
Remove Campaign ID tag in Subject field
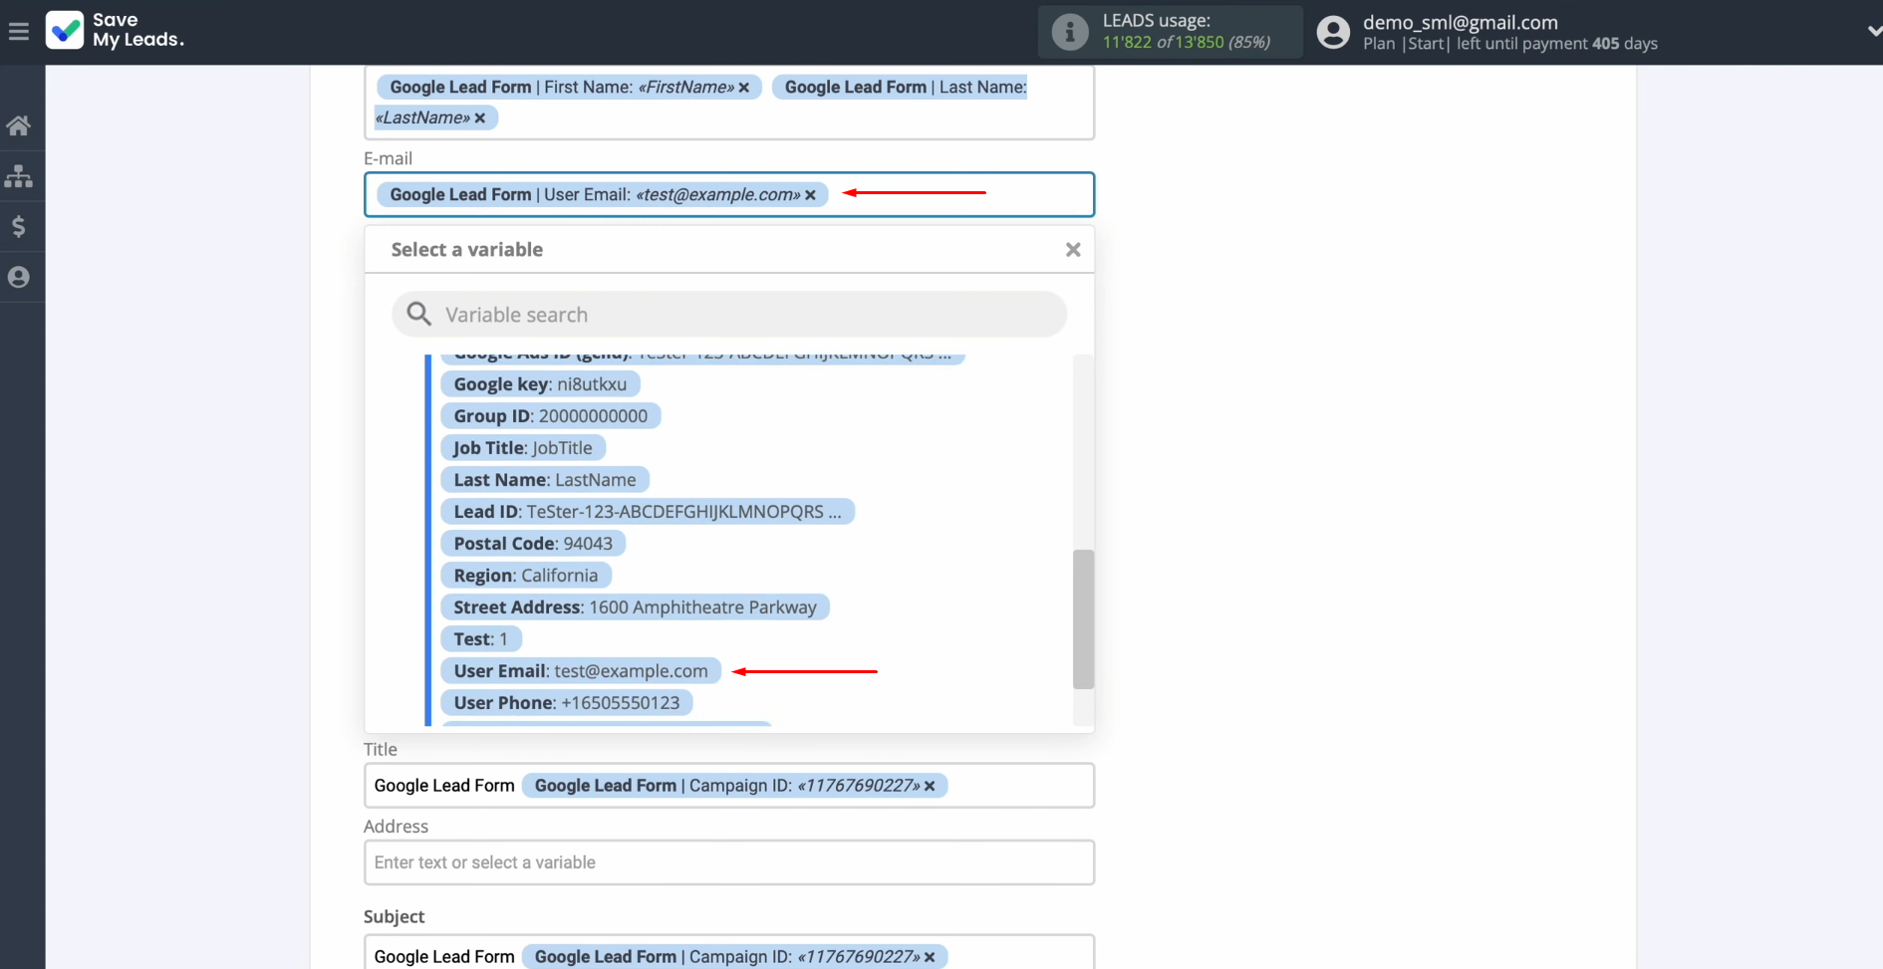point(930,957)
